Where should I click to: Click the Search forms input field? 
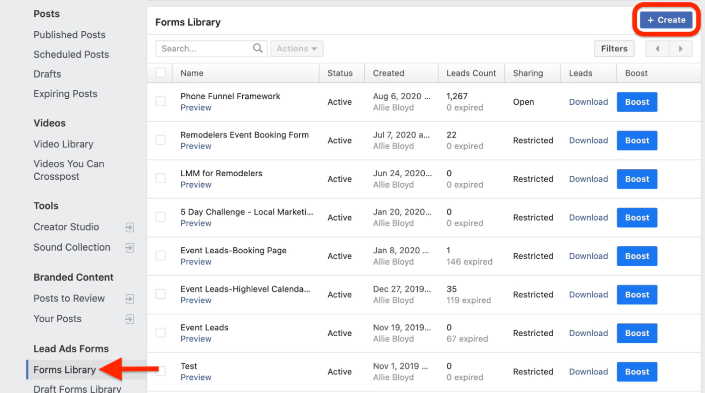click(204, 49)
